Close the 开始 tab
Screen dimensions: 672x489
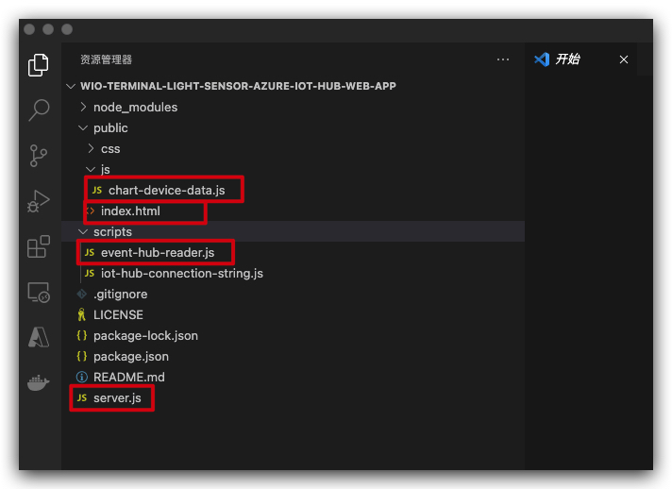click(x=624, y=59)
